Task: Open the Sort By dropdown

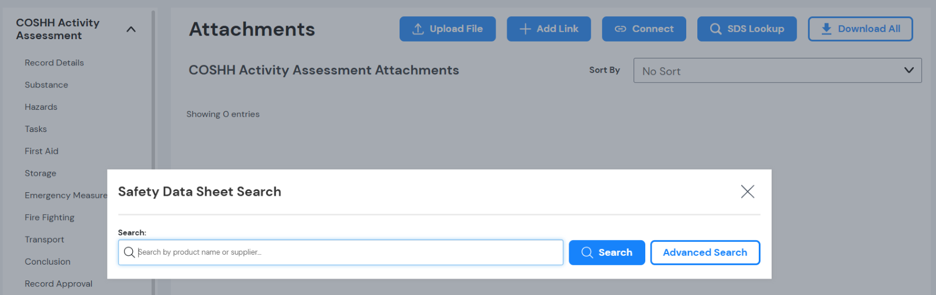Action: point(777,71)
